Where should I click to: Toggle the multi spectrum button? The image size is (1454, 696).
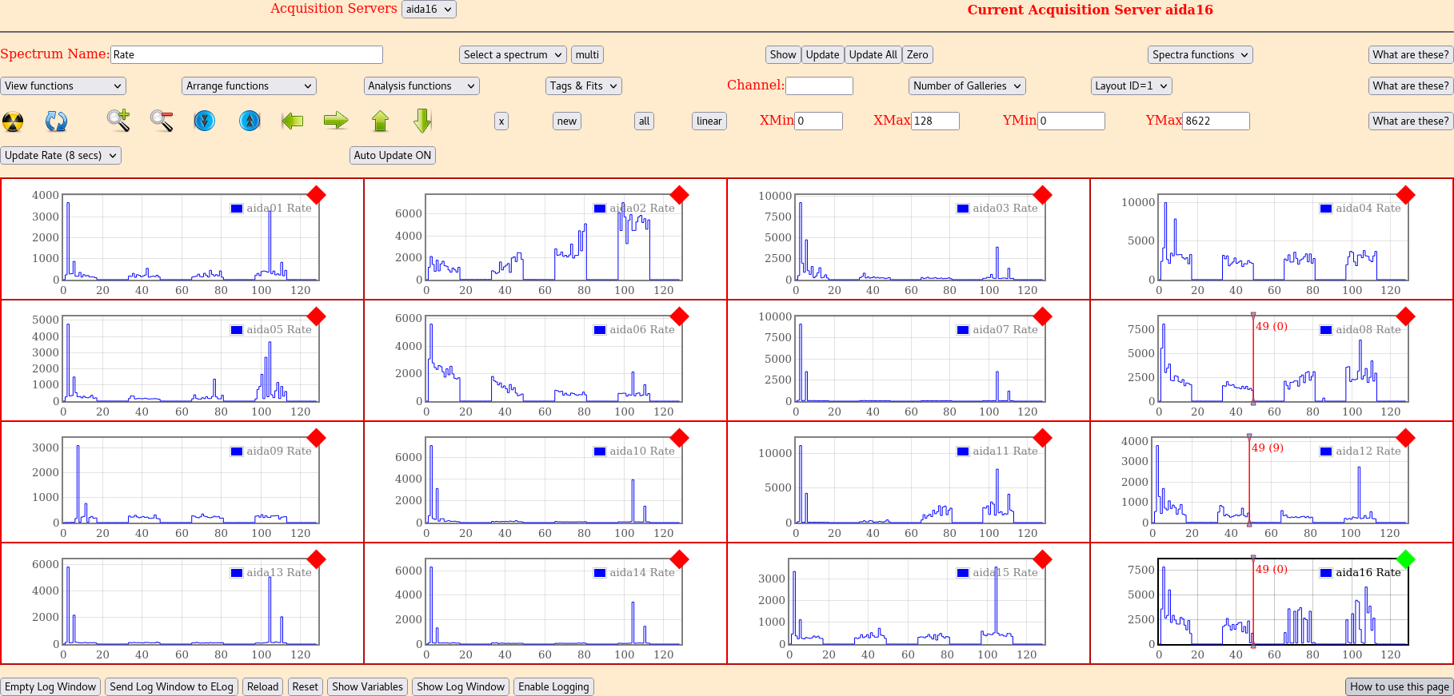[587, 54]
